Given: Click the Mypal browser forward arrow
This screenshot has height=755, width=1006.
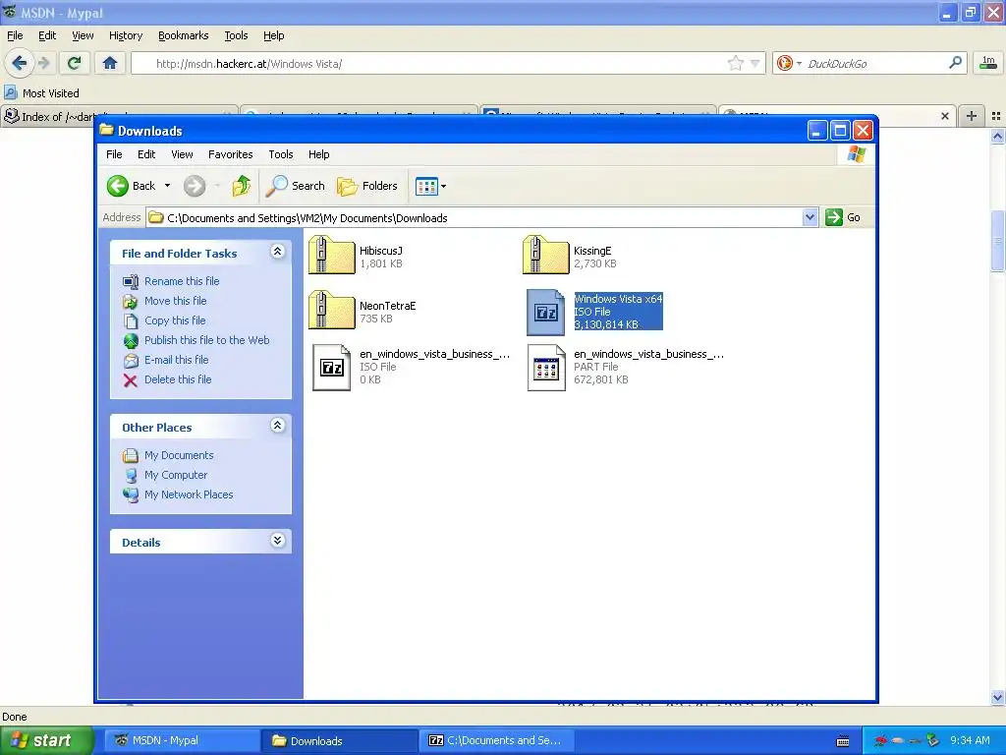Looking at the screenshot, I should (43, 63).
